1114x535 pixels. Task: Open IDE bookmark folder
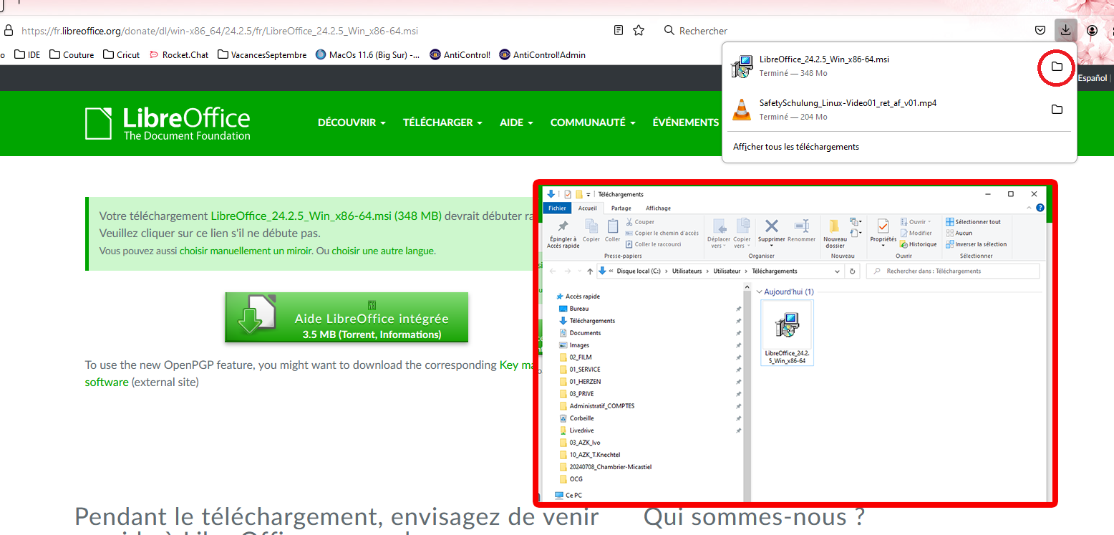(x=27, y=54)
